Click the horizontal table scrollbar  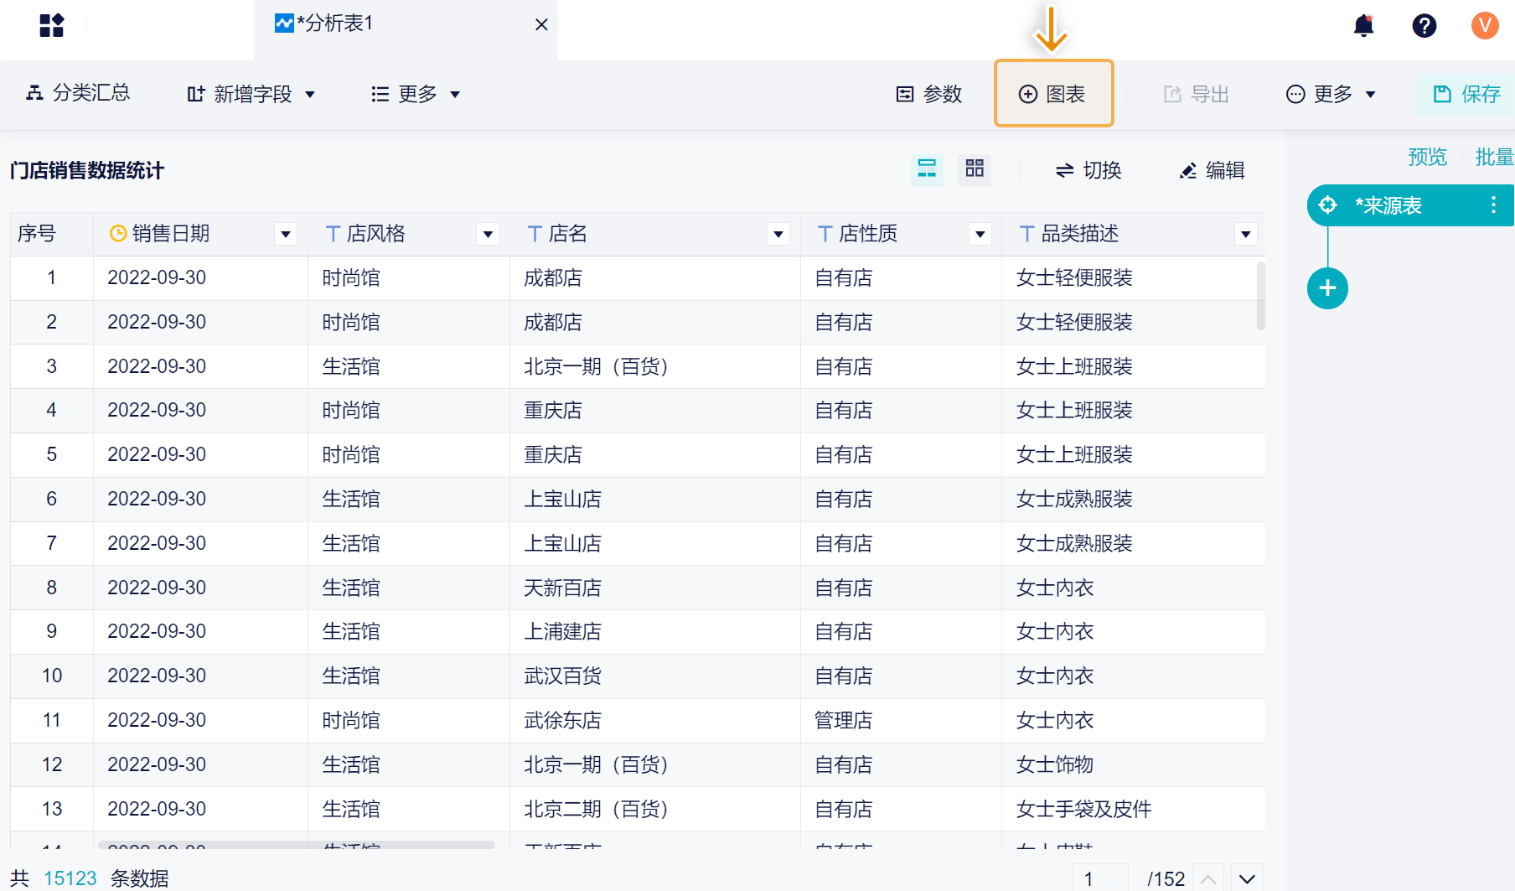click(296, 845)
